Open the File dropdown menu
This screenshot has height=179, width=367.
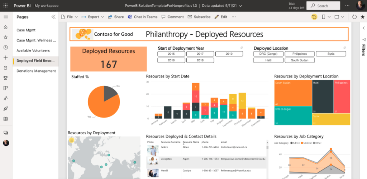69,17
